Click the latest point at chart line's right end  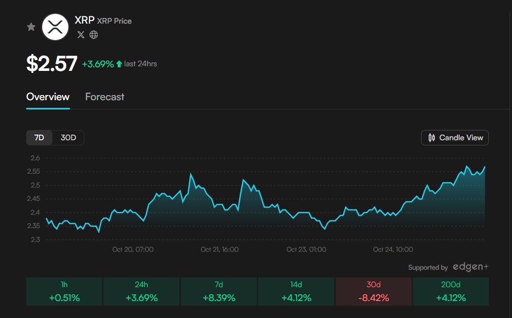[x=485, y=167]
